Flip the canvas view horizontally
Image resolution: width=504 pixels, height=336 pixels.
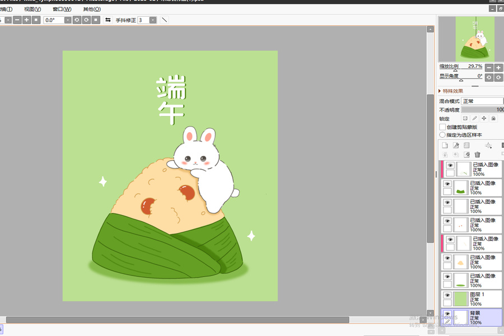pos(108,20)
